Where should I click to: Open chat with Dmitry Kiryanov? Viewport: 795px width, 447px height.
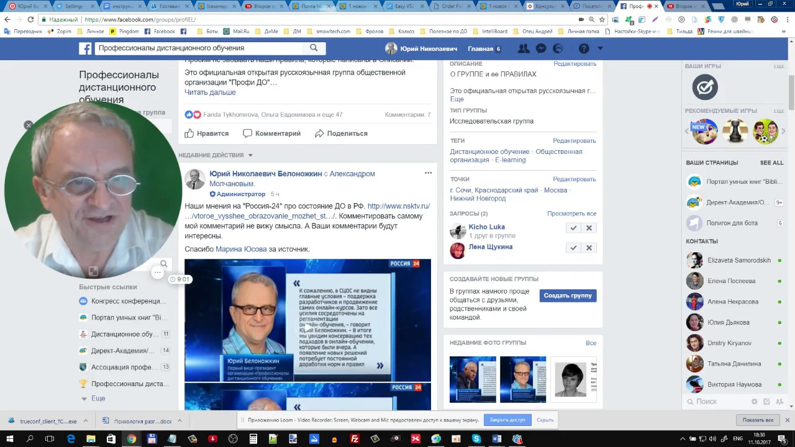[735, 343]
